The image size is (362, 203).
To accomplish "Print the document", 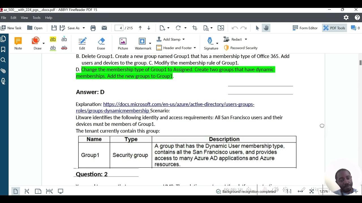I will point(93,28).
